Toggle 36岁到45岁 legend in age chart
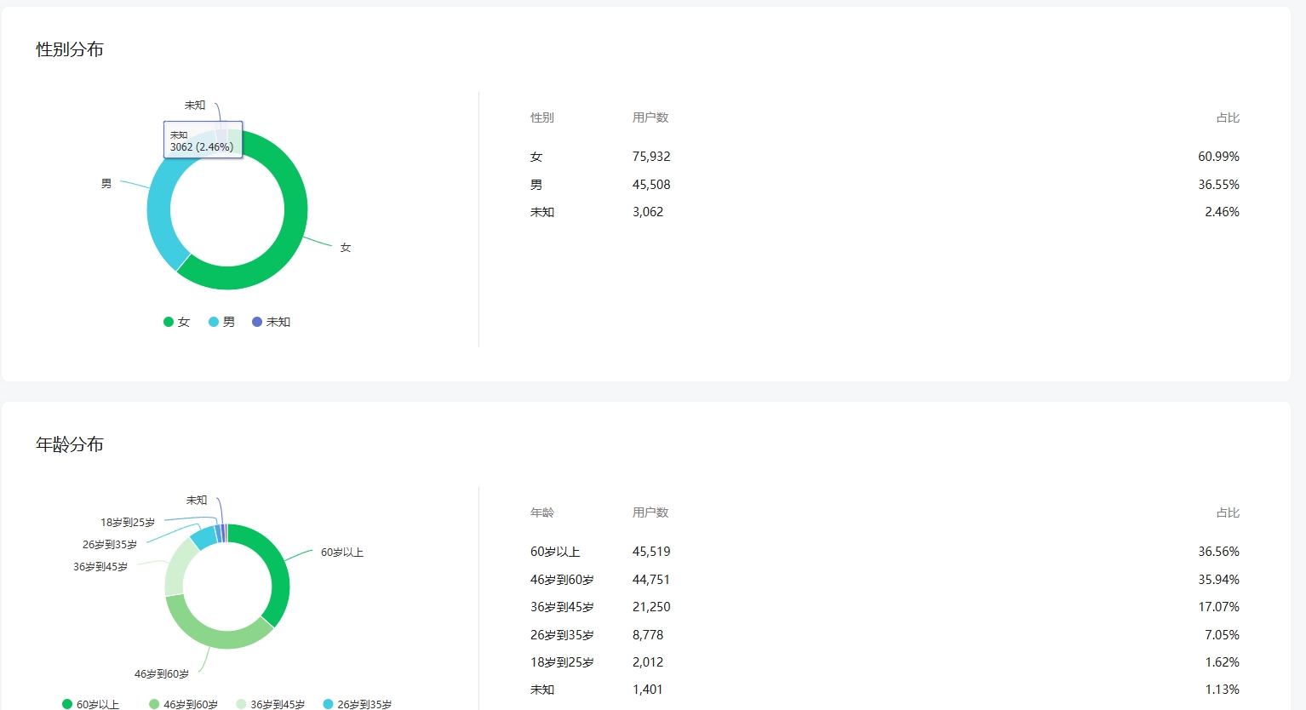This screenshot has height=710, width=1306. (x=270, y=704)
